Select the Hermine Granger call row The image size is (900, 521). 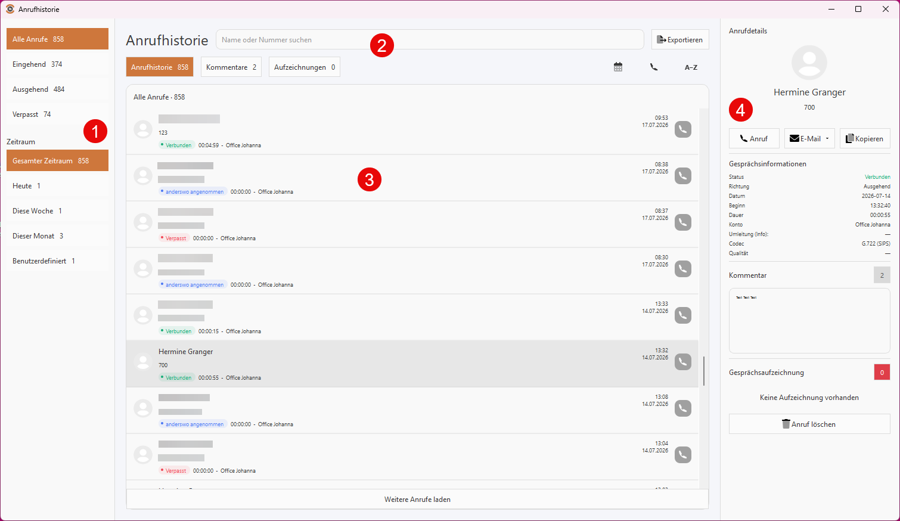pyautogui.click(x=412, y=364)
